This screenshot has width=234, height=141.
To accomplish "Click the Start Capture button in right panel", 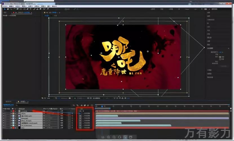I will pos(223,66).
